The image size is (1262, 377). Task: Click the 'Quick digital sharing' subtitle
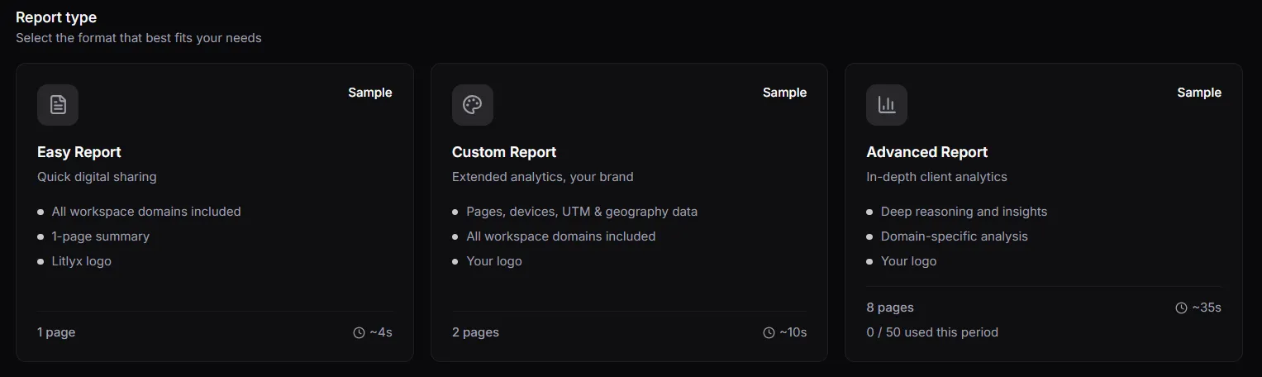97,177
